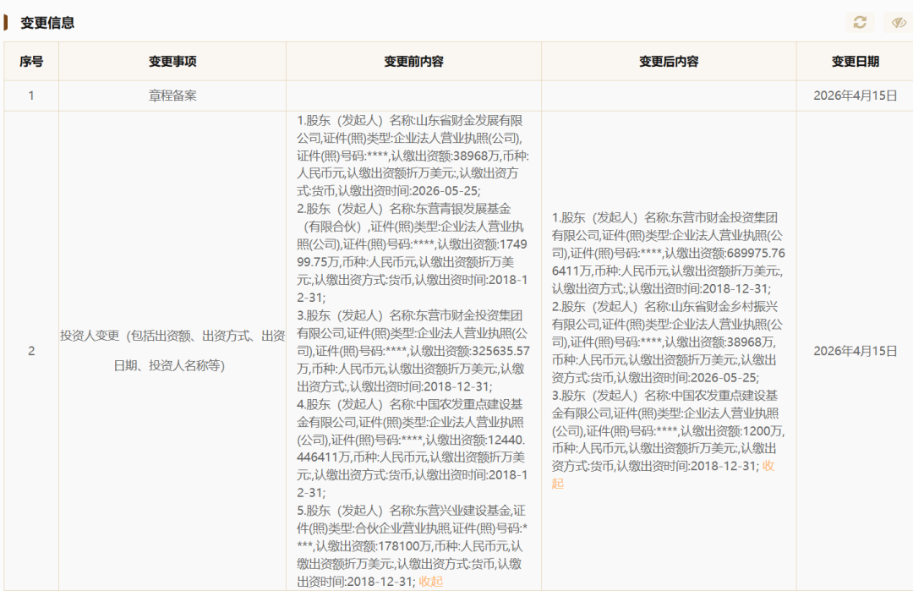Click the 变更日期 column header
The image size is (913, 591).
(855, 62)
